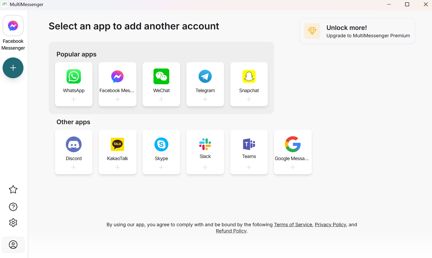Choose the Slack app icon
This screenshot has width=432, height=258.
pos(205,144)
